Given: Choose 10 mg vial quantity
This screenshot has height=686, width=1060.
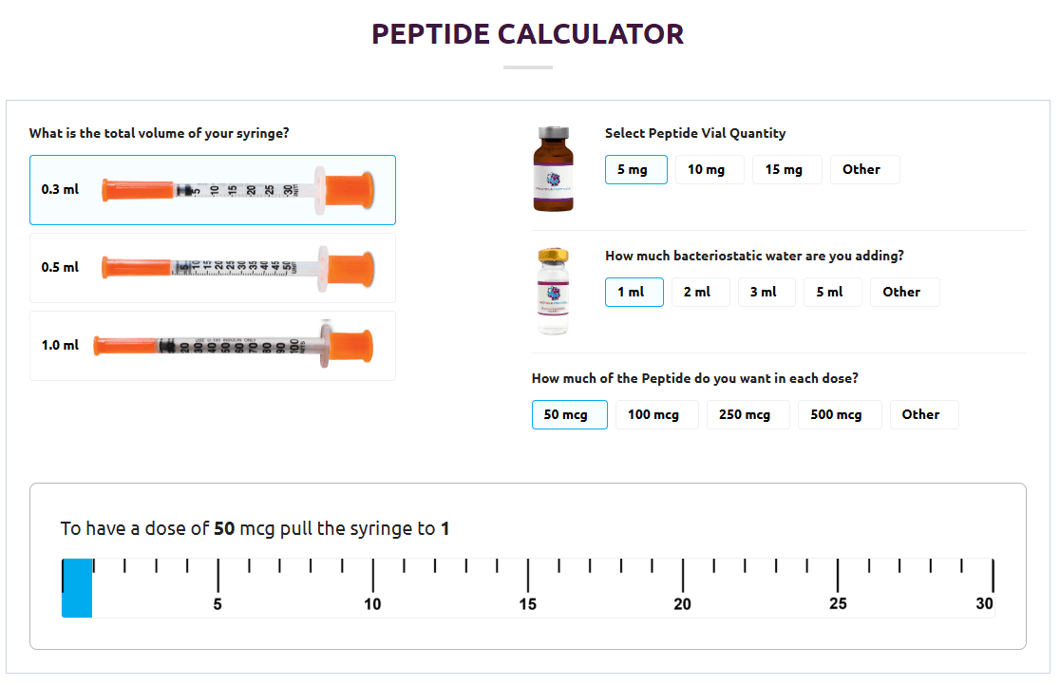Looking at the screenshot, I should click(710, 170).
